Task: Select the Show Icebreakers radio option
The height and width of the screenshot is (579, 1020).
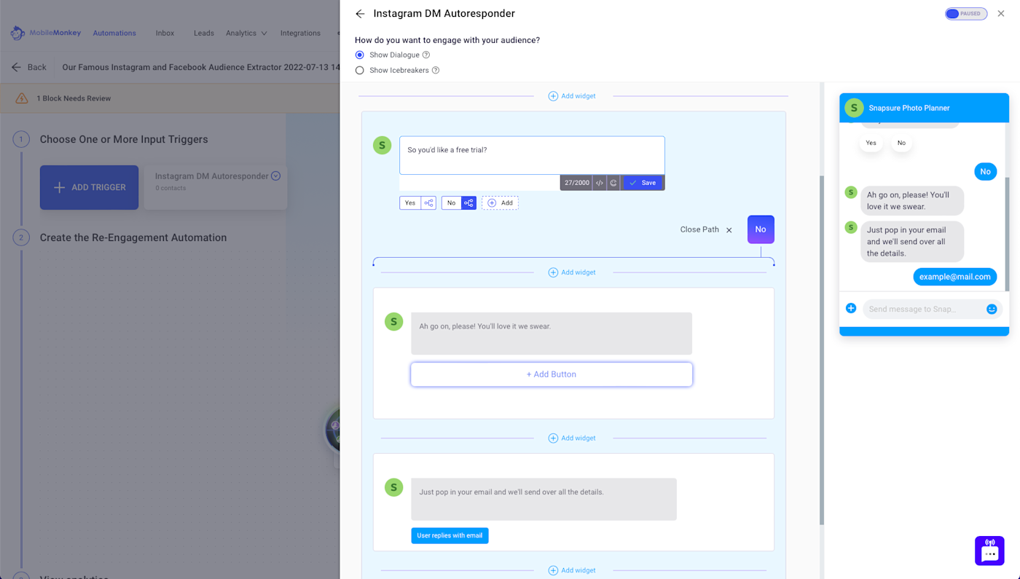Action: pyautogui.click(x=359, y=71)
